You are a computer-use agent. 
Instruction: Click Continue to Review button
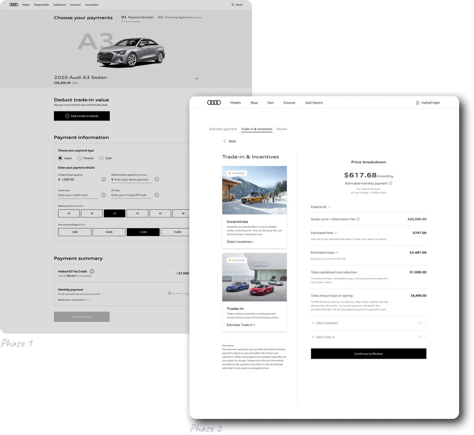(368, 354)
